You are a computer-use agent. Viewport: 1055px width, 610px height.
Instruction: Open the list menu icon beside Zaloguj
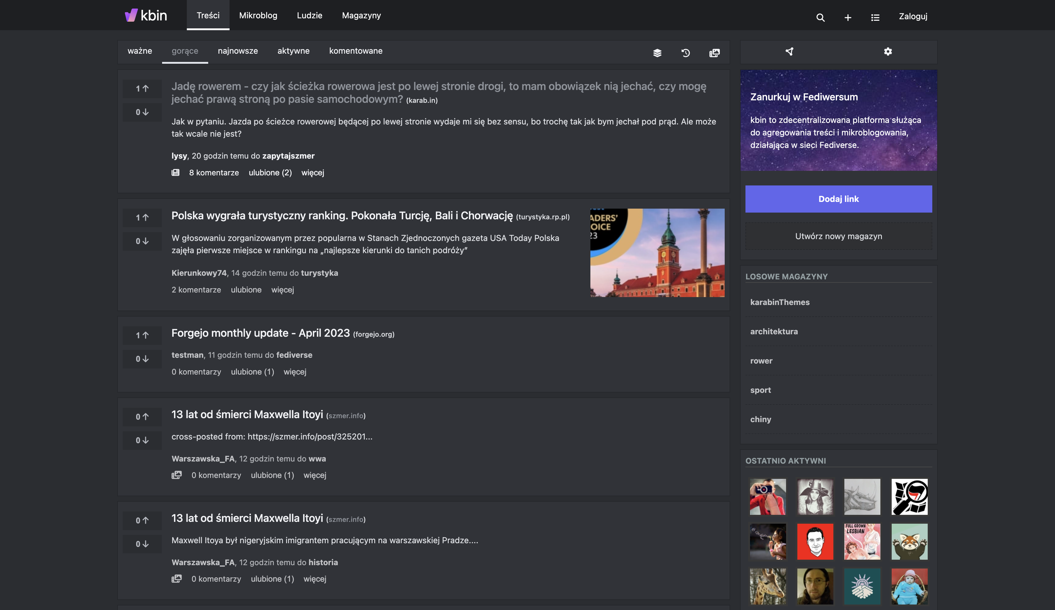point(875,17)
